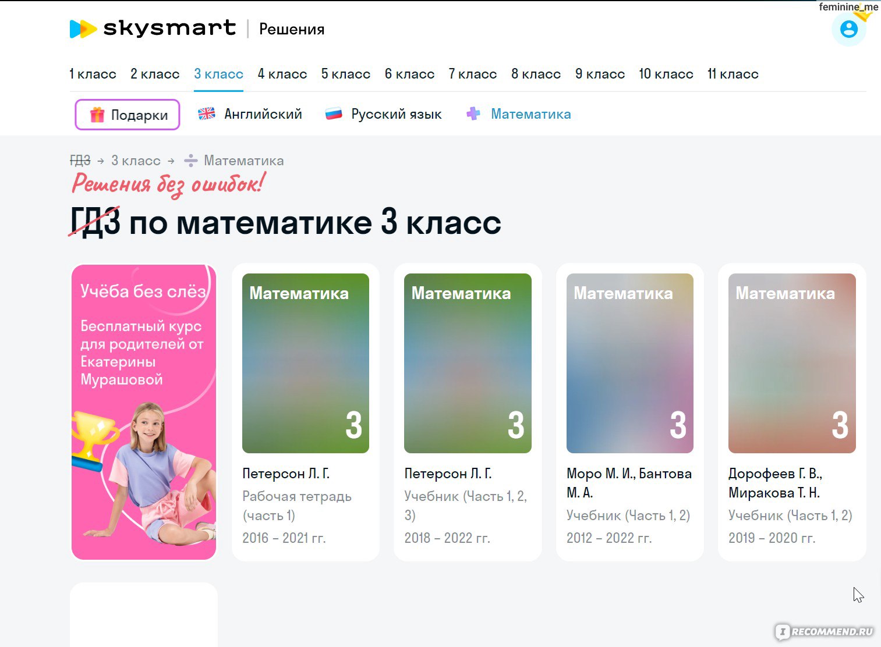Click the Учебник (Часть 1, 2, 3) text
This screenshot has height=647, width=881.
pos(465,506)
